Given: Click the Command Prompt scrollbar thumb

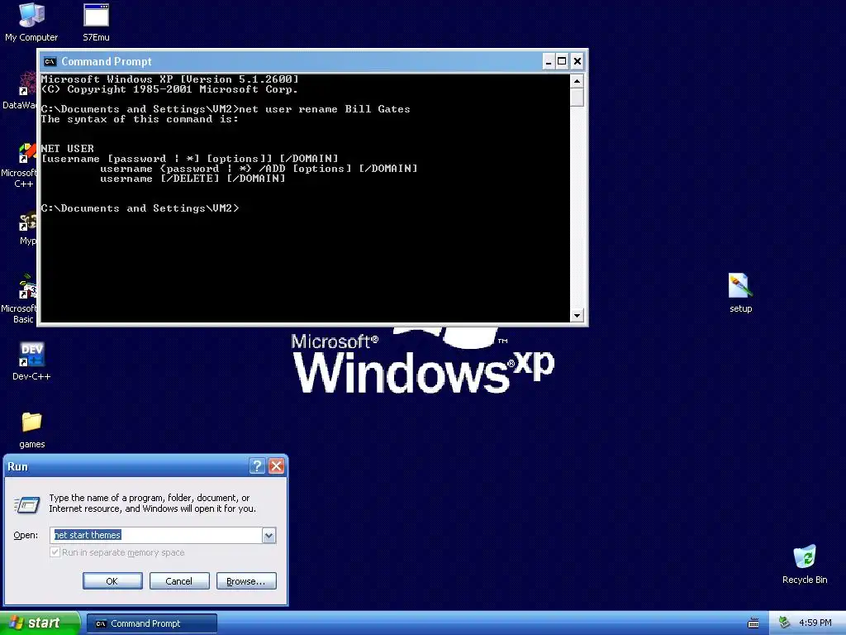Looking at the screenshot, I should click(x=577, y=98).
